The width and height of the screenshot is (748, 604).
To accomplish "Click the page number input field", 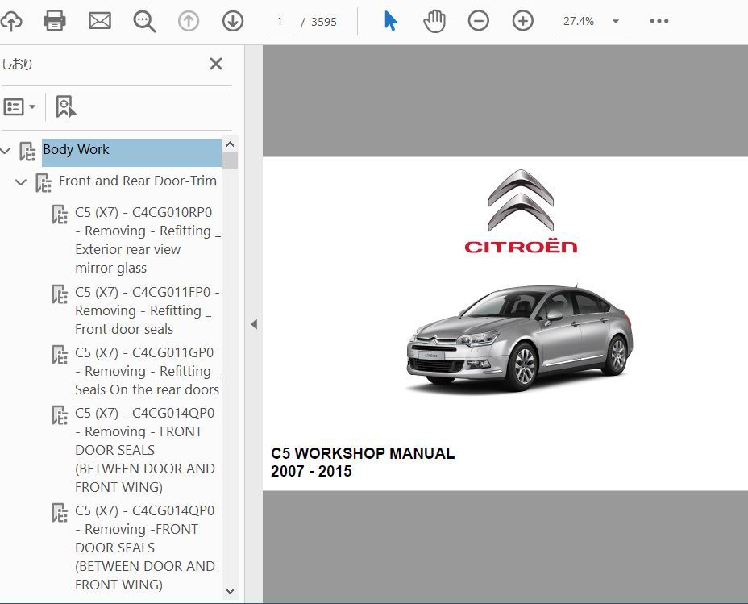I will (x=280, y=22).
